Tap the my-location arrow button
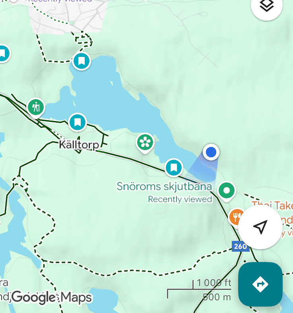Screen dimensions: 293x313 tap(260, 227)
